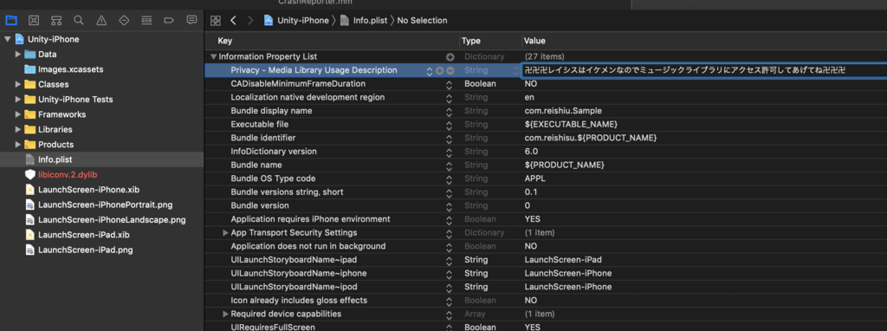Expand the Libraries folder
Screen dimensions: 887x331
(x=18, y=130)
